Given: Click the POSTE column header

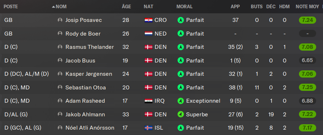Looking at the screenshot, I should pyautogui.click(x=11, y=6).
